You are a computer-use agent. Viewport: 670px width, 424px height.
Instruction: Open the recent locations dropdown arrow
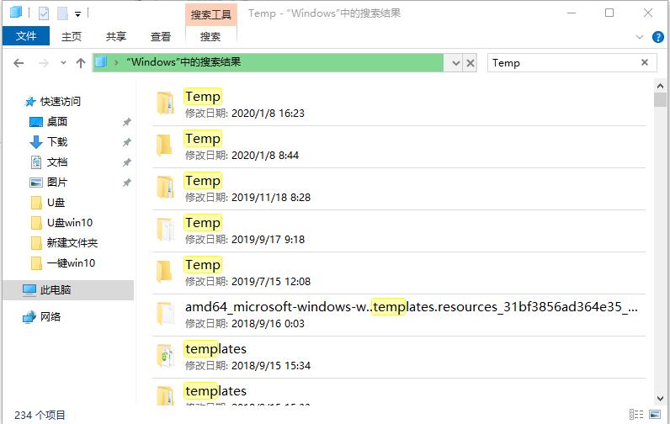point(63,63)
